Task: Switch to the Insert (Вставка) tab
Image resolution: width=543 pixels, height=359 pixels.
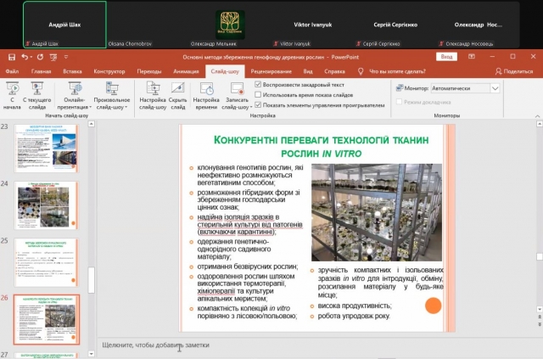Action: click(x=72, y=71)
